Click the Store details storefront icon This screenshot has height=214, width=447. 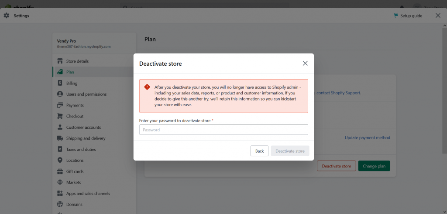coord(60,61)
